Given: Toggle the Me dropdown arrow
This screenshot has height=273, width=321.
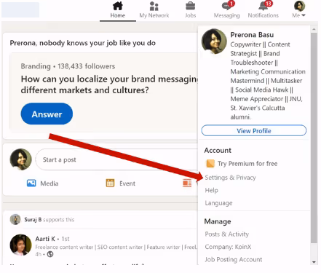Looking at the screenshot, I should coord(304,15).
